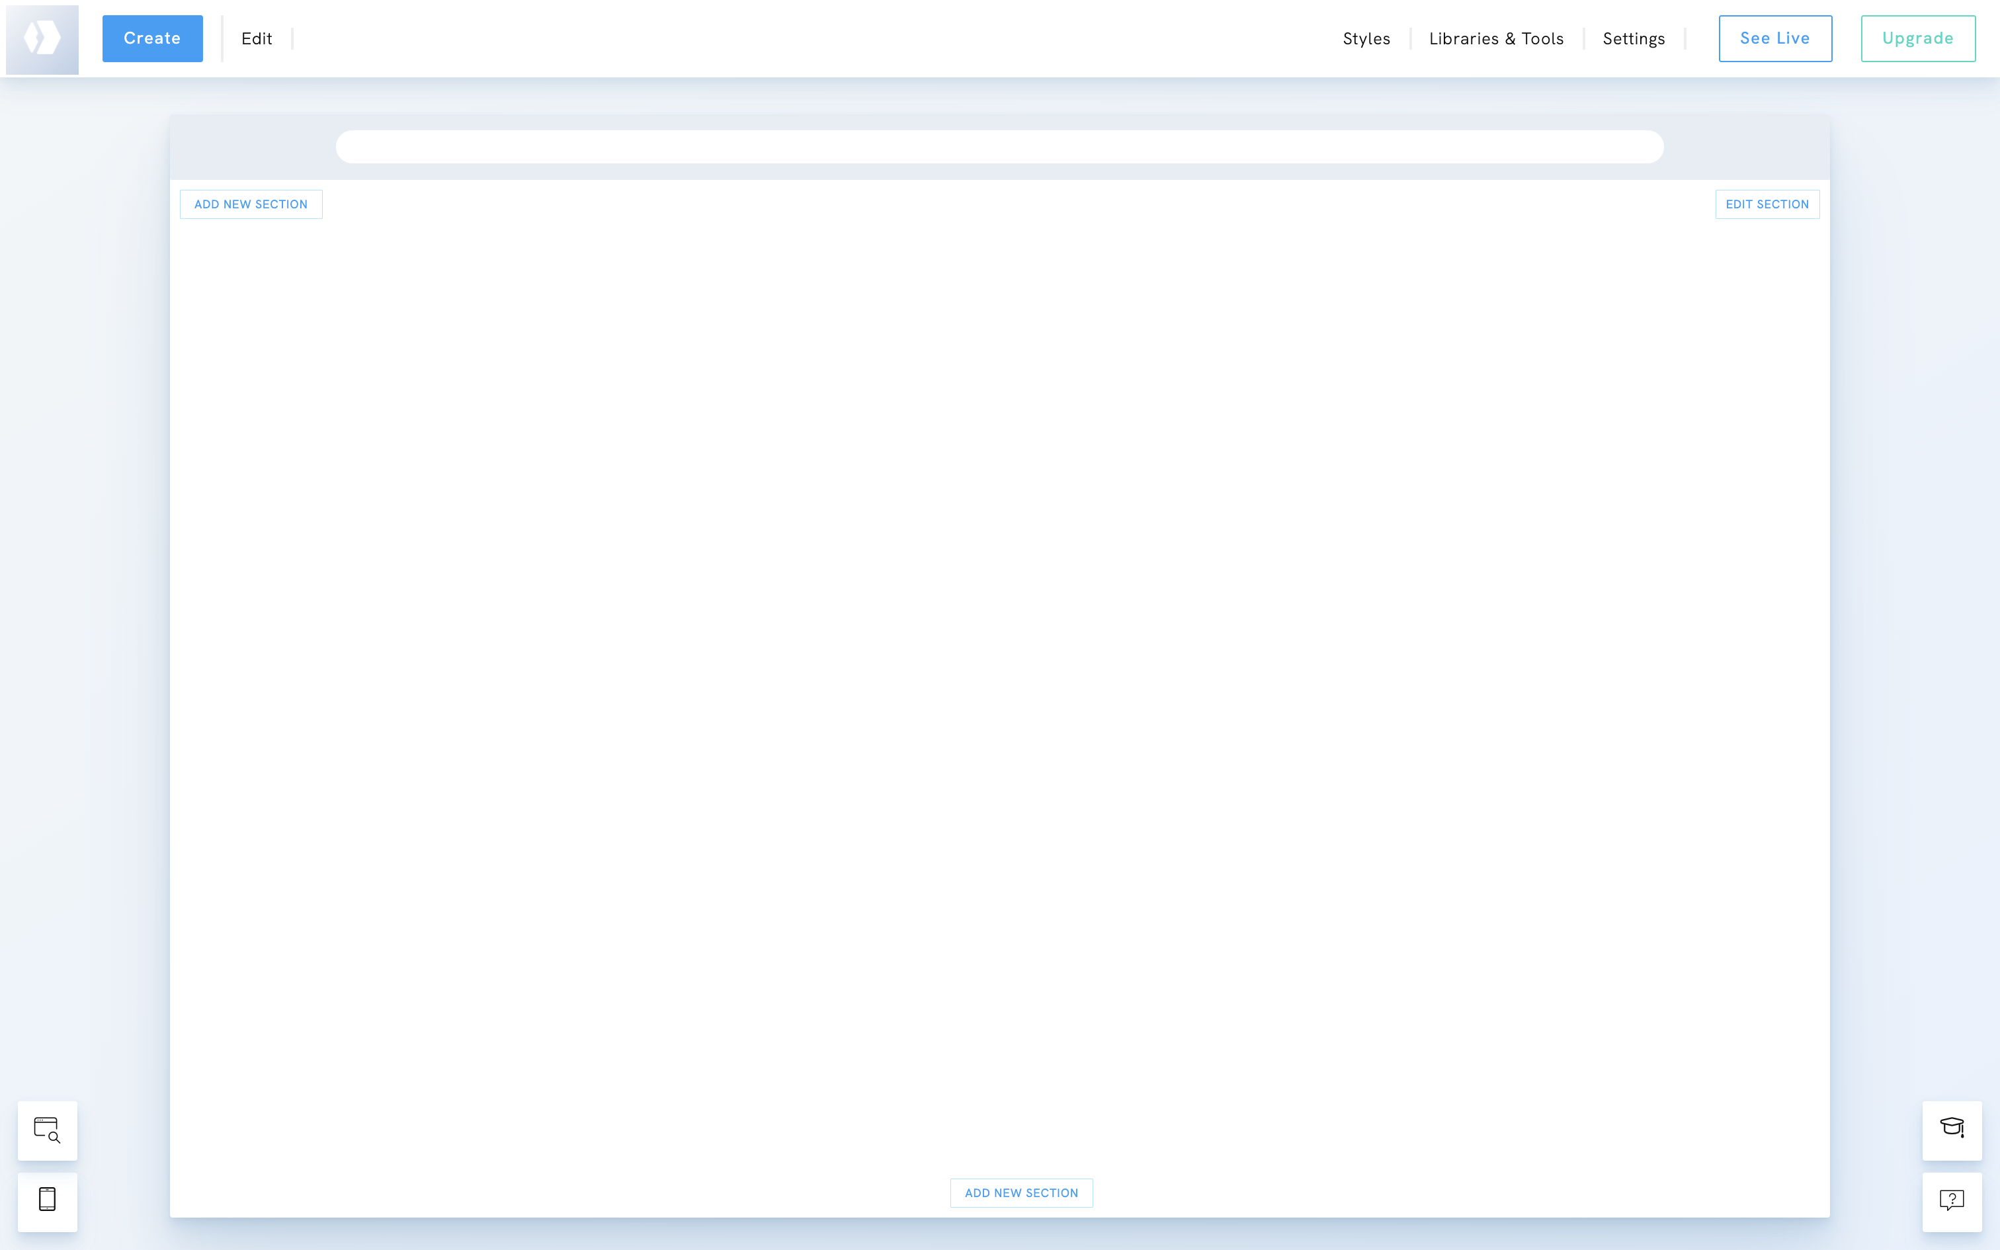The width and height of the screenshot is (2000, 1250).
Task: Click ADD NEW SECTION at the top
Action: tap(251, 204)
